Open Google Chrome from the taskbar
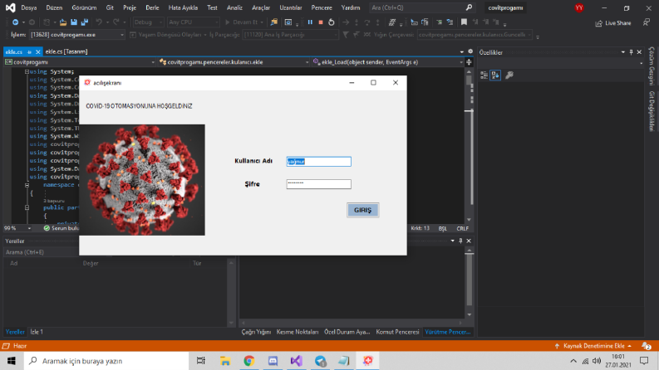 click(248, 361)
